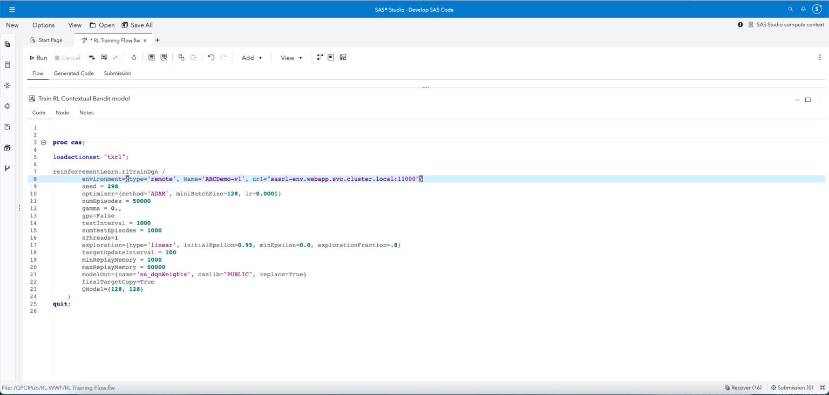
Task: Click the Copy icon in the toolbar
Action: click(x=181, y=58)
